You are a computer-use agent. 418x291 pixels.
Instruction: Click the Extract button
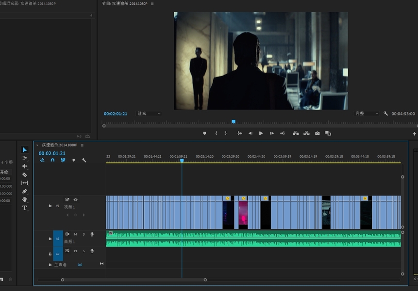click(x=306, y=133)
